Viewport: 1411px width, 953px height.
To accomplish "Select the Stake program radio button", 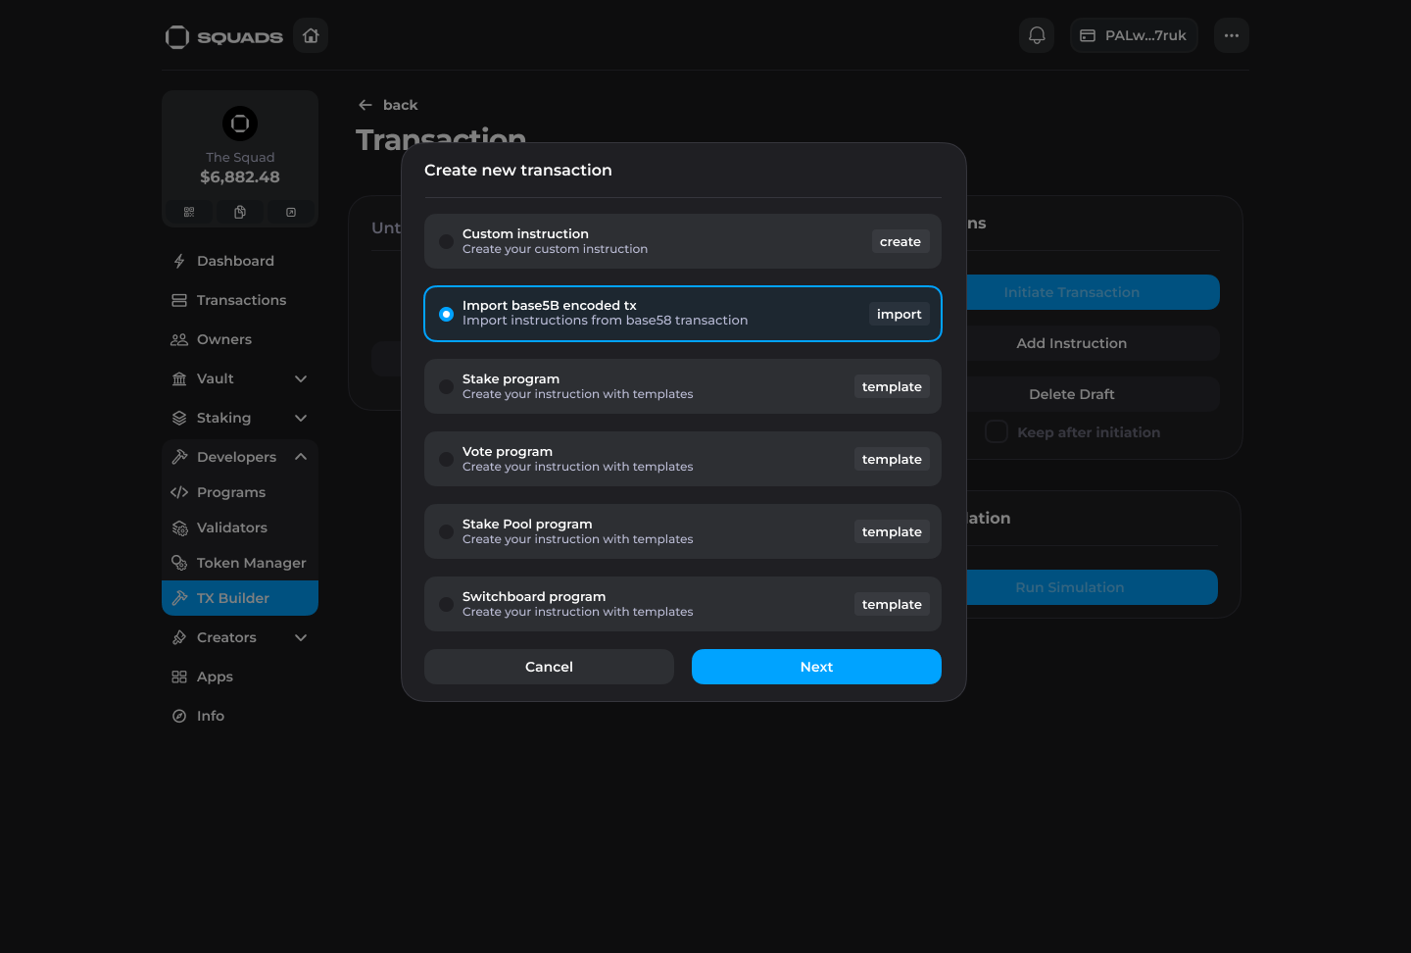I will (446, 387).
